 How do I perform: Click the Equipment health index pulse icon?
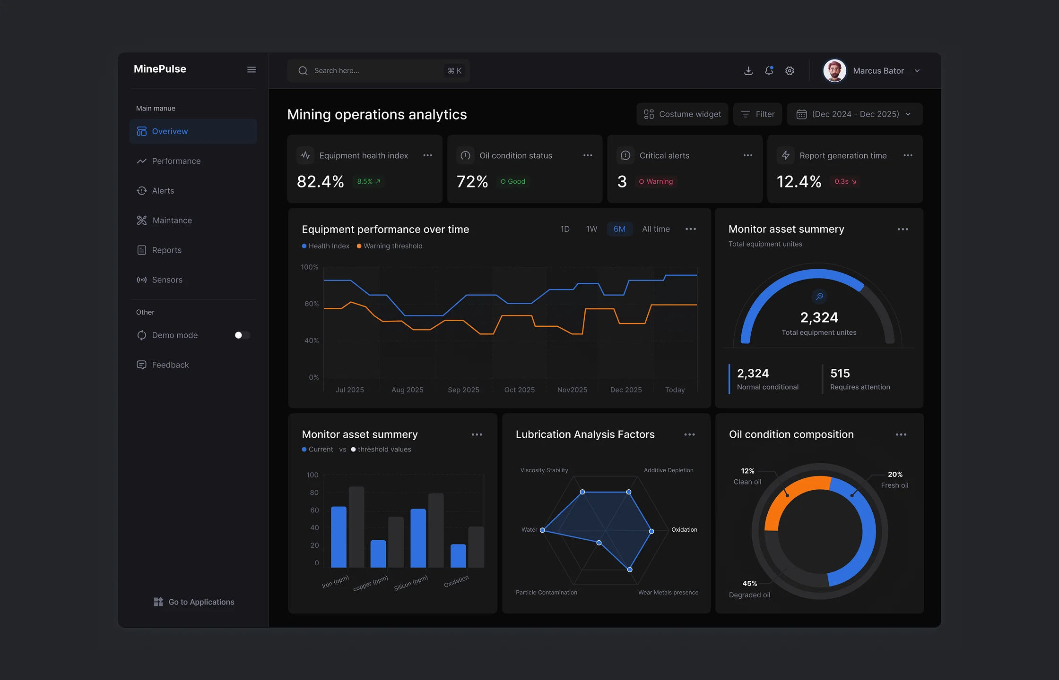click(305, 155)
